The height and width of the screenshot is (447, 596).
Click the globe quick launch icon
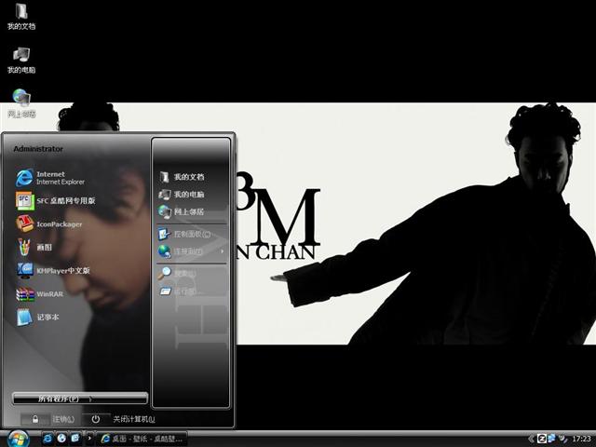(61, 439)
